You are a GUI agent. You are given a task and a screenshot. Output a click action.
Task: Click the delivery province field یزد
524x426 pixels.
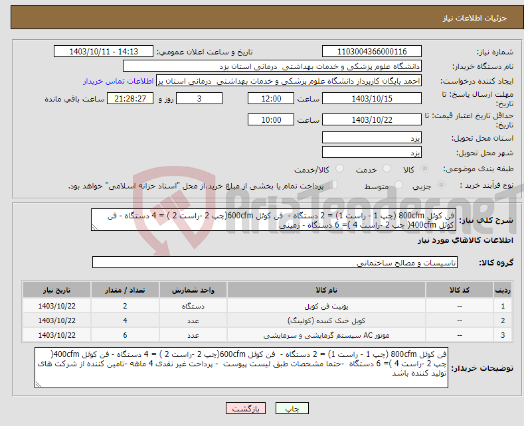(x=372, y=137)
